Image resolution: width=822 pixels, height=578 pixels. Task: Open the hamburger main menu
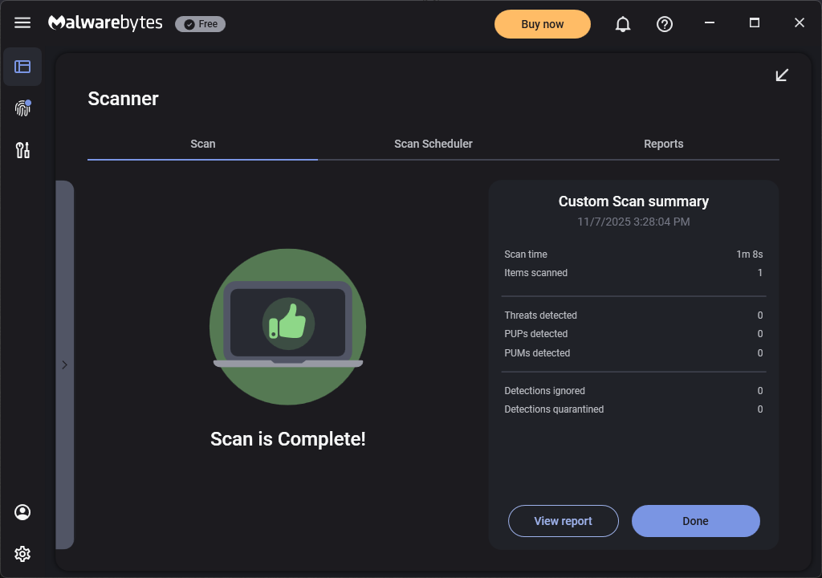coord(22,23)
